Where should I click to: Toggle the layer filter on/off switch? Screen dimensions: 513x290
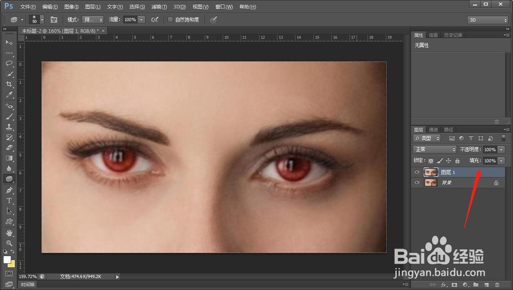click(x=503, y=138)
